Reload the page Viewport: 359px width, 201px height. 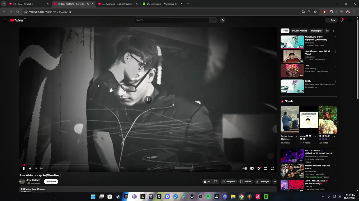click(17, 12)
